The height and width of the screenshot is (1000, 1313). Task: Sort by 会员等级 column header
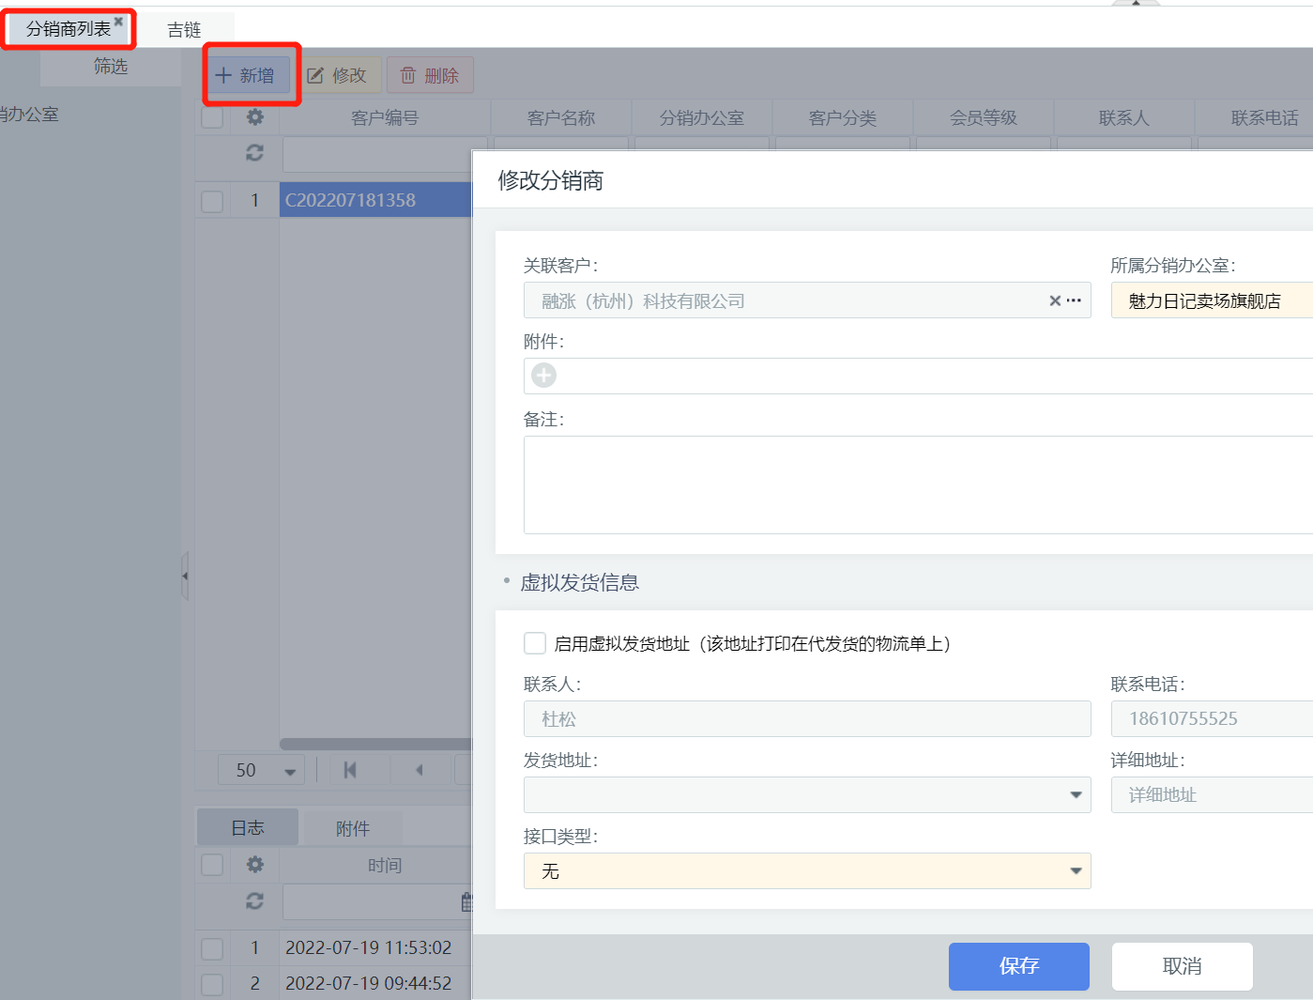coord(984,118)
